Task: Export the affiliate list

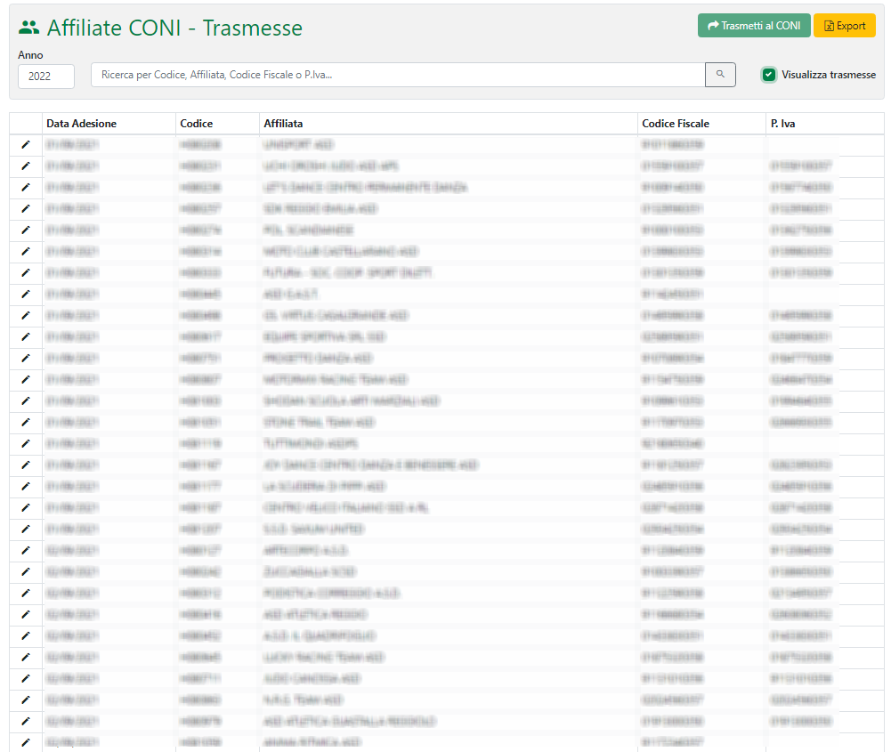Action: coord(844,26)
